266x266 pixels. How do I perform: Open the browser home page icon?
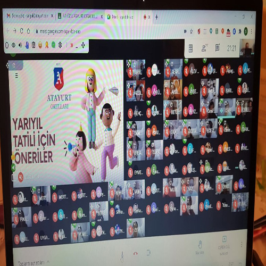click(x=28, y=31)
